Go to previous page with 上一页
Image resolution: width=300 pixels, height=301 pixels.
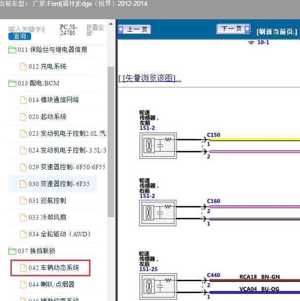point(134,30)
